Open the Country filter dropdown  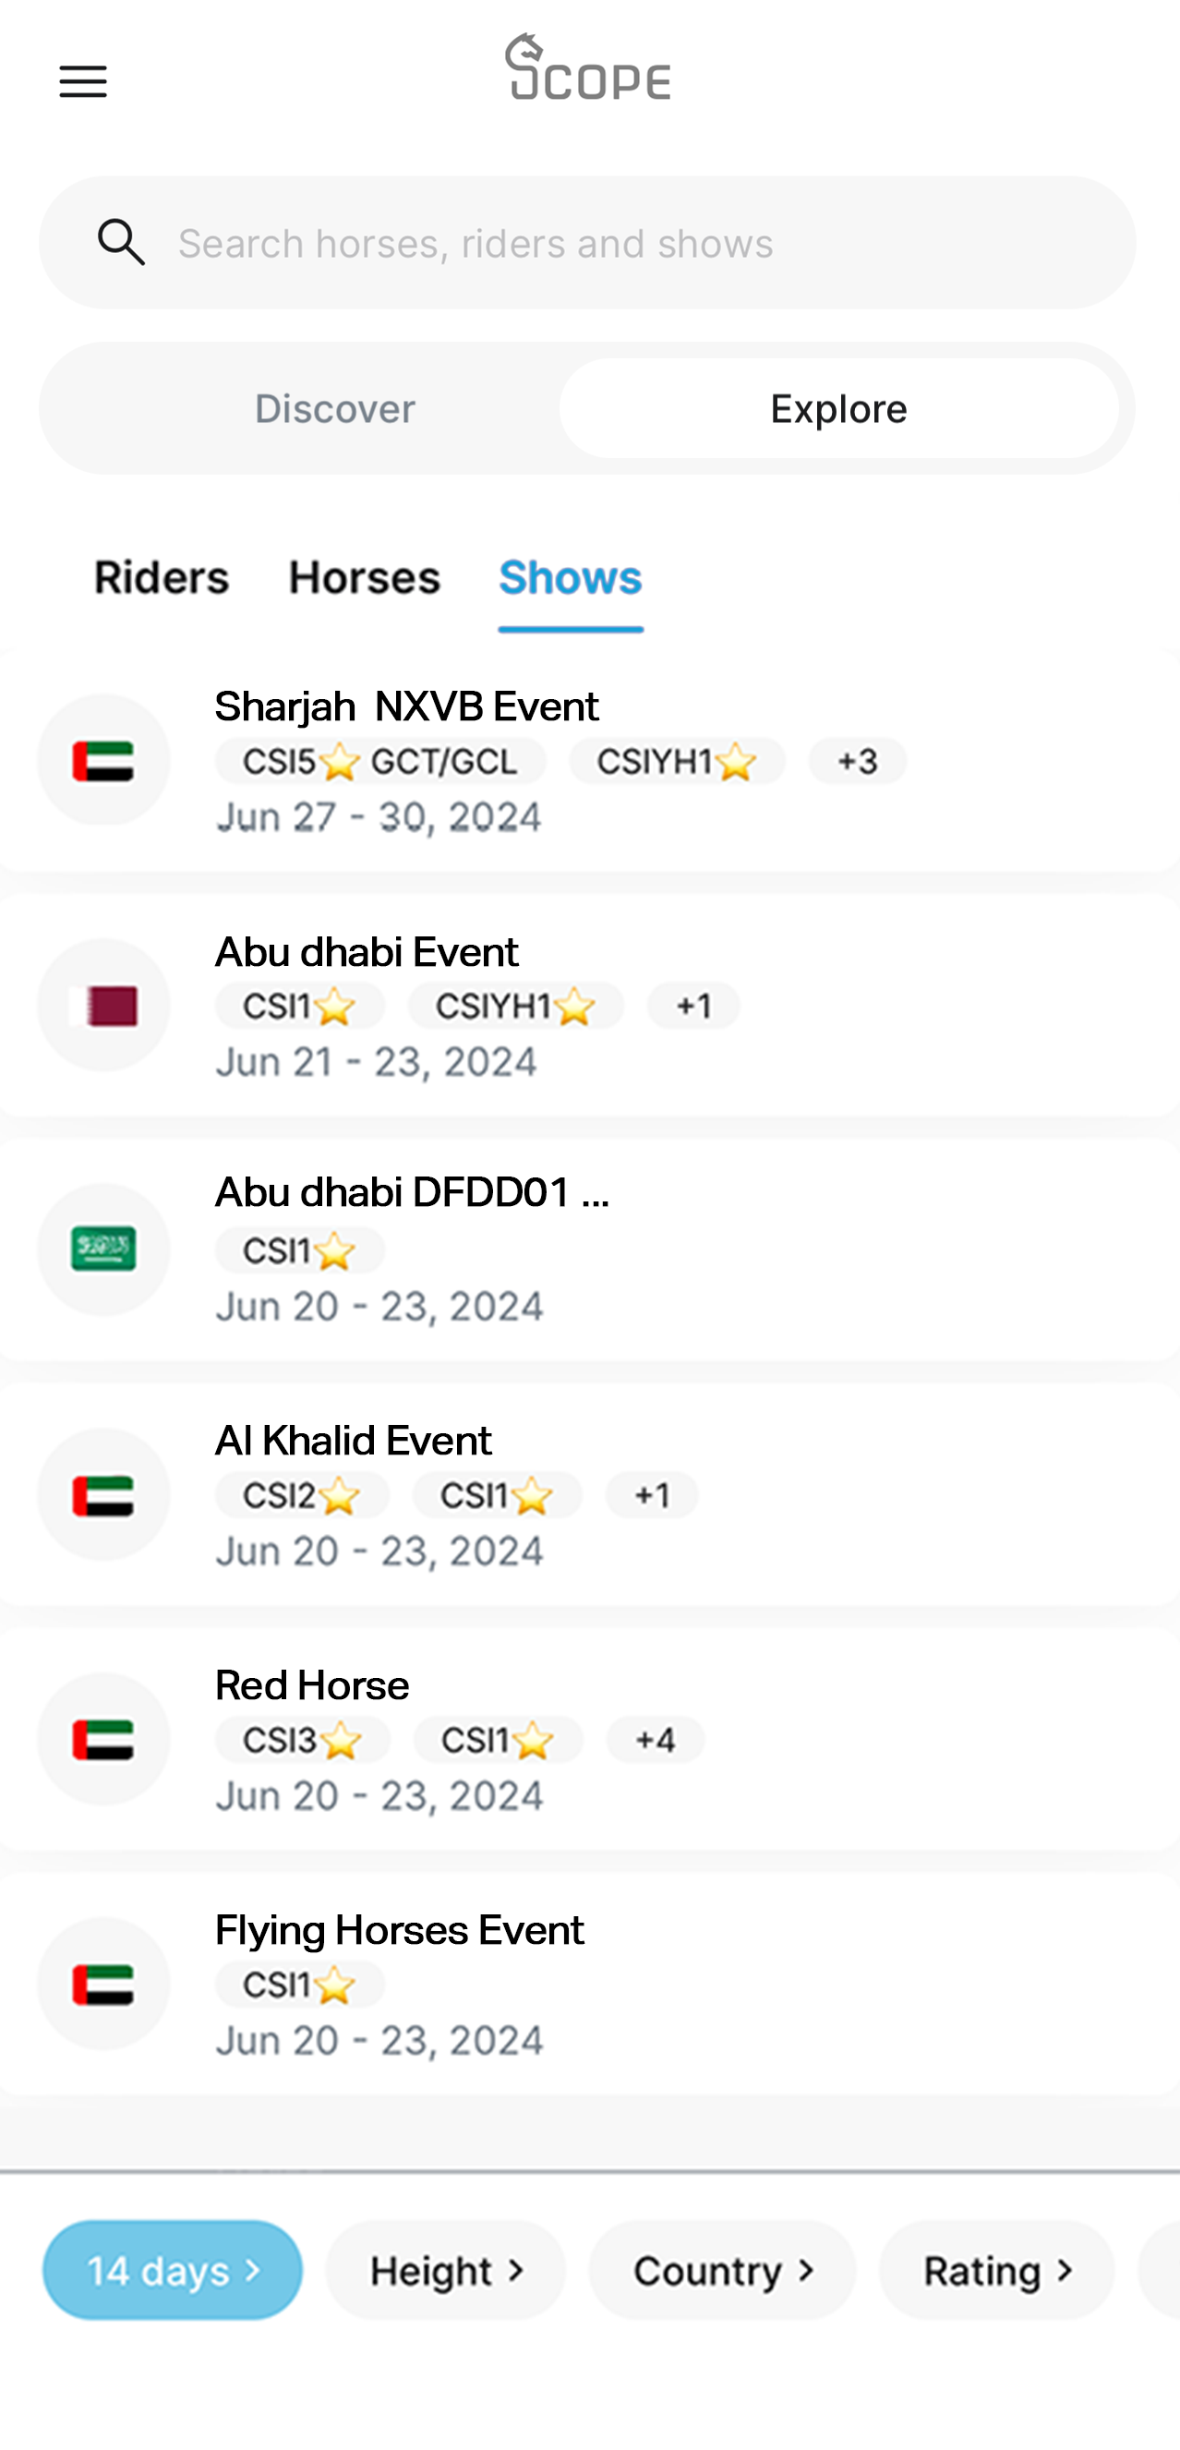[x=722, y=2270]
